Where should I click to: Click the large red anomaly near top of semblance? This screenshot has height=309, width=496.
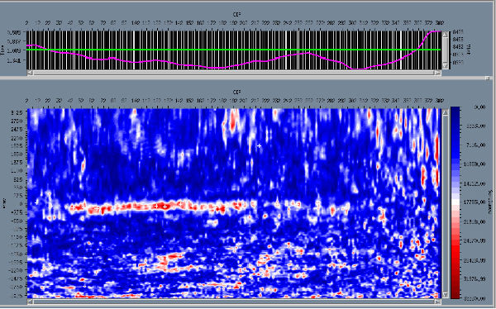(x=234, y=122)
